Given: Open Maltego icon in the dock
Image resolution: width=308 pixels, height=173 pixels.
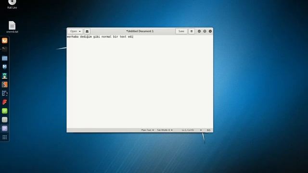Looking at the screenshot, I should (4, 93).
